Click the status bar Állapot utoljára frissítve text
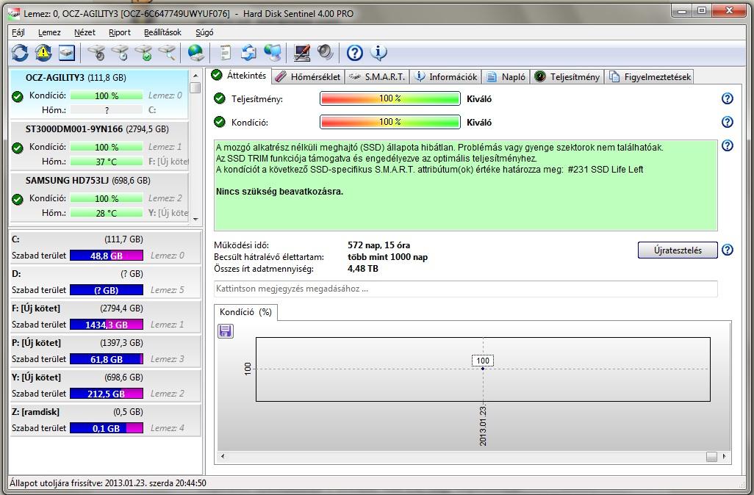 [x=108, y=483]
